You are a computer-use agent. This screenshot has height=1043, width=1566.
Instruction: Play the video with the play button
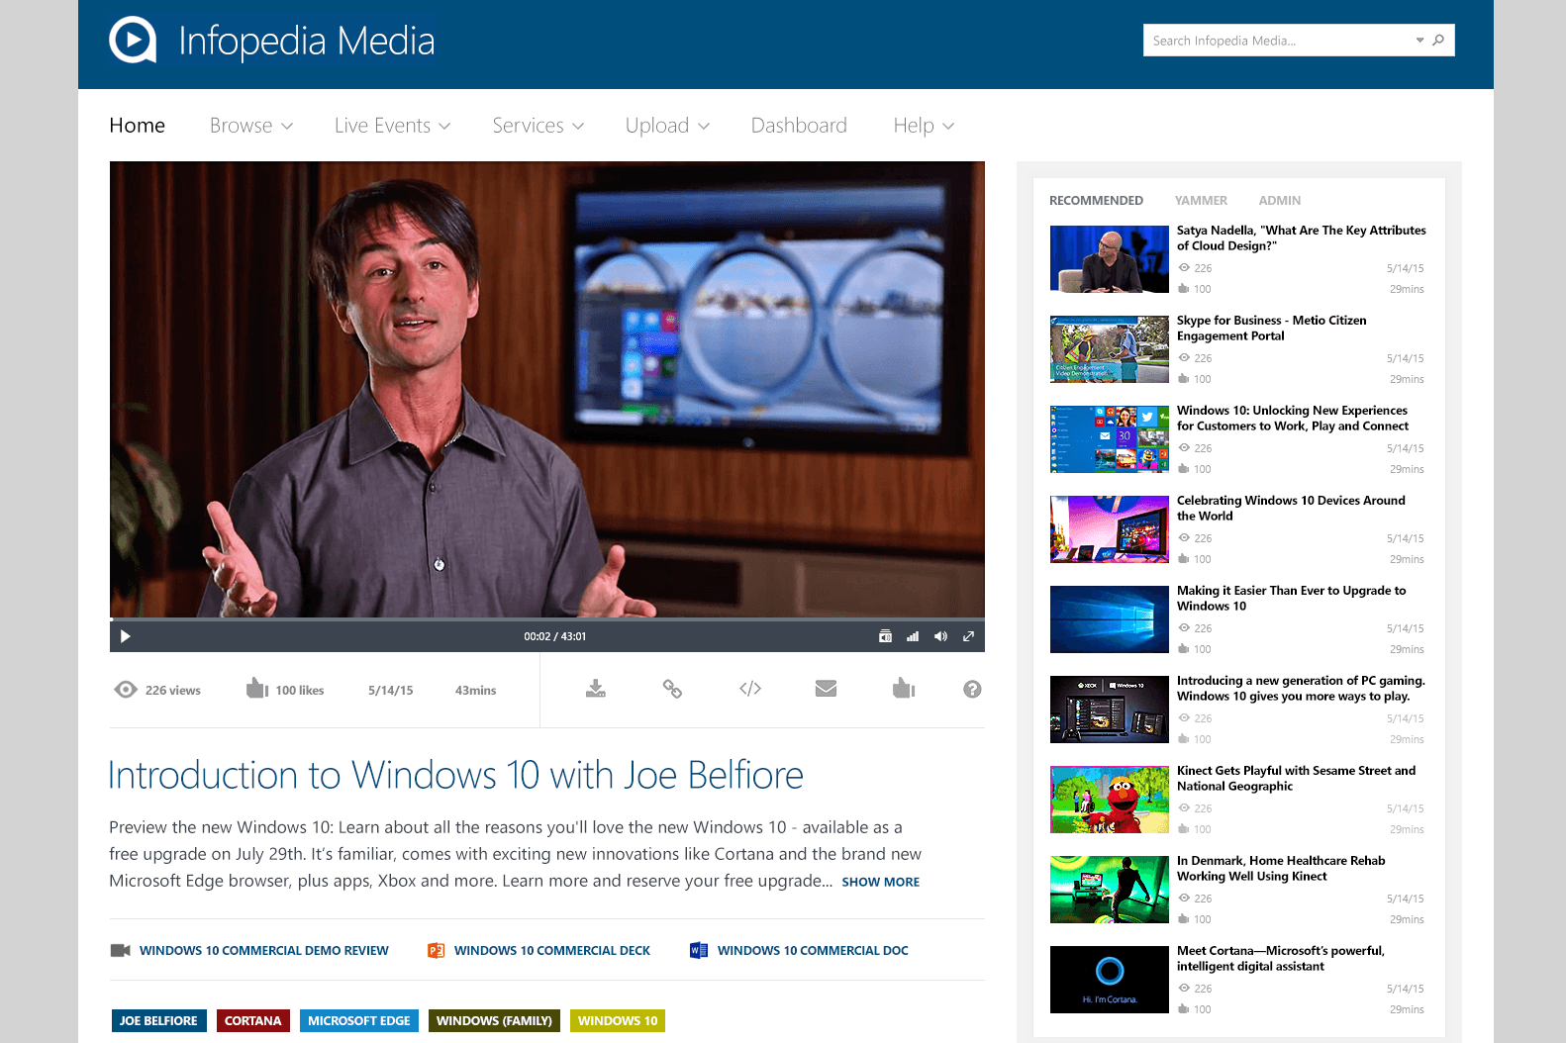(125, 636)
